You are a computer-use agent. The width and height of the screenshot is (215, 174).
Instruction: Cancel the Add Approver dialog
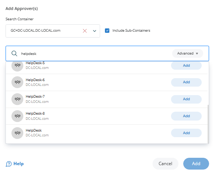(x=165, y=164)
